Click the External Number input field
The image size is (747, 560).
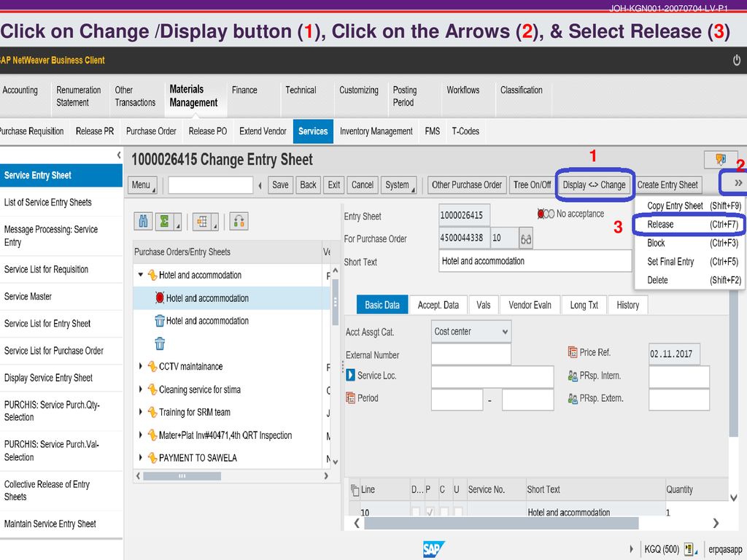click(x=471, y=354)
